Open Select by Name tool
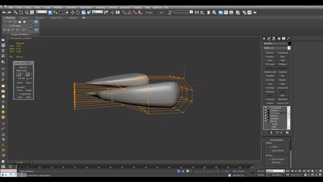Screen dimensions: 323x182 click(56, 13)
